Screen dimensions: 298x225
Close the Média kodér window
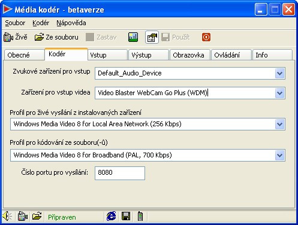(288, 9)
